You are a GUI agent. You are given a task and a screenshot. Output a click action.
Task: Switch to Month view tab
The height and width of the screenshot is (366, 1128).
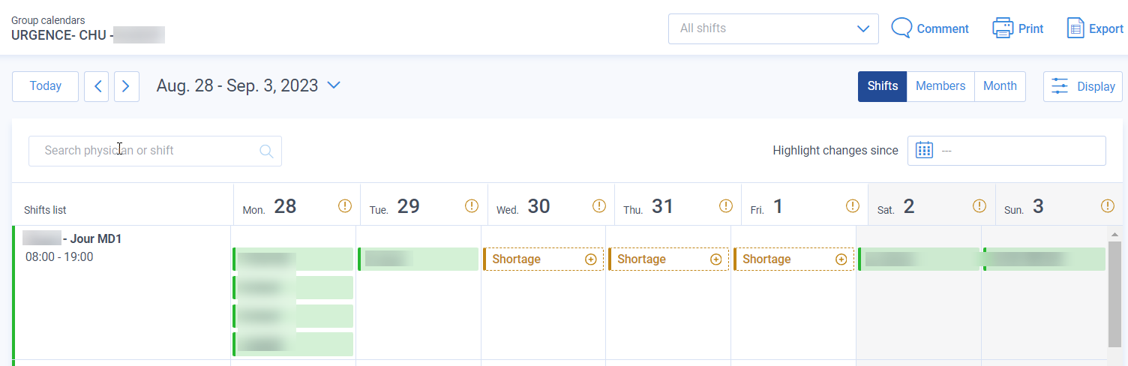click(1000, 86)
